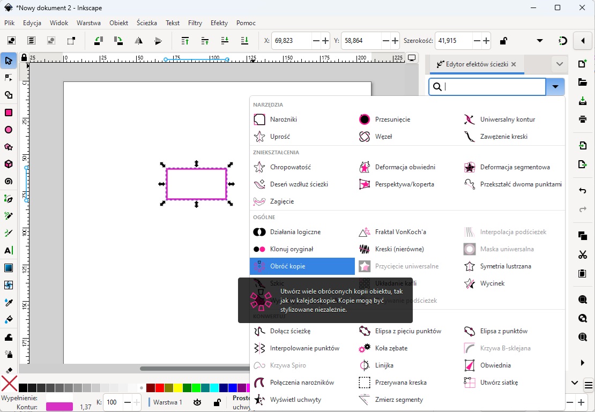Click the Print document icon
Viewport: 595px width, 412px height.
pos(583,119)
